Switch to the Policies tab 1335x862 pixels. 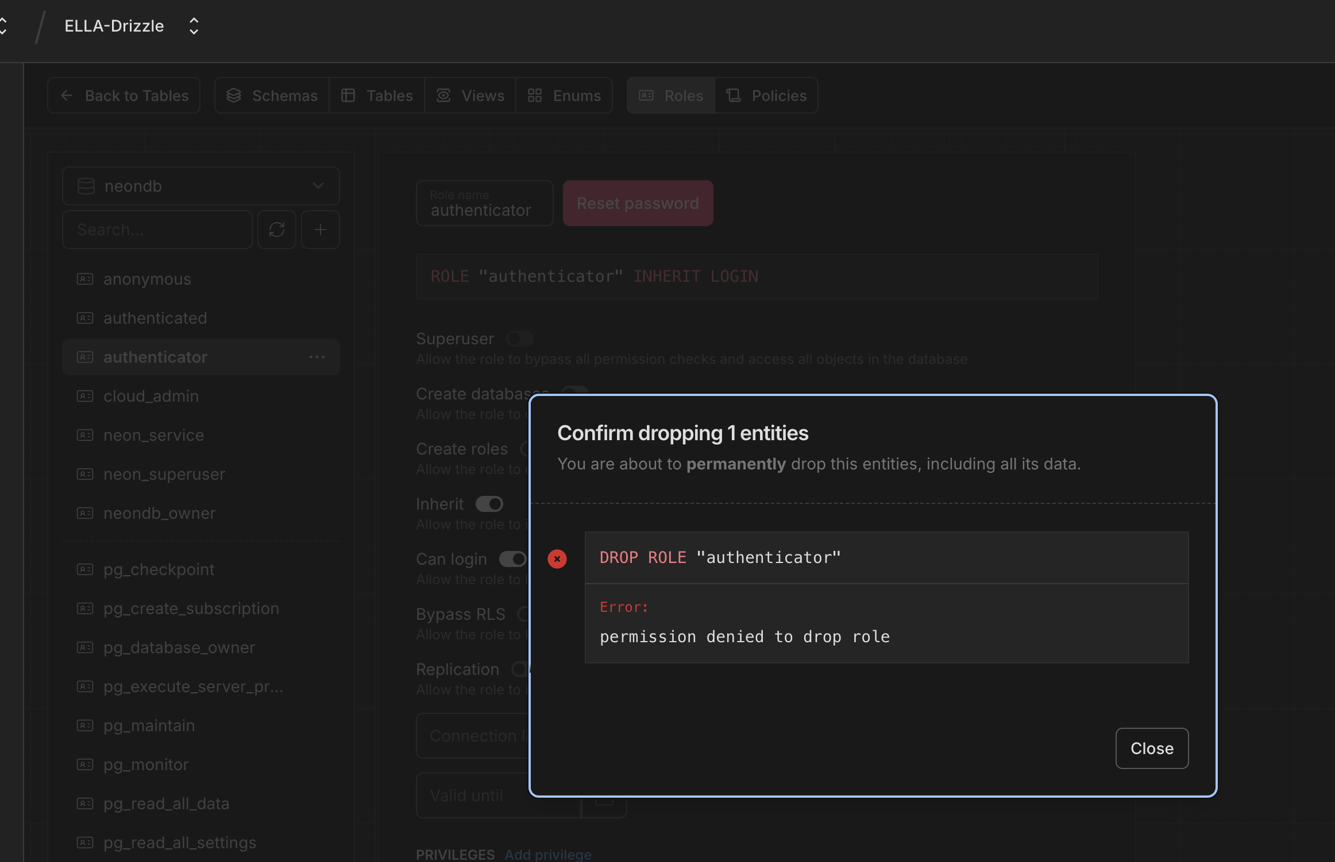coord(766,95)
